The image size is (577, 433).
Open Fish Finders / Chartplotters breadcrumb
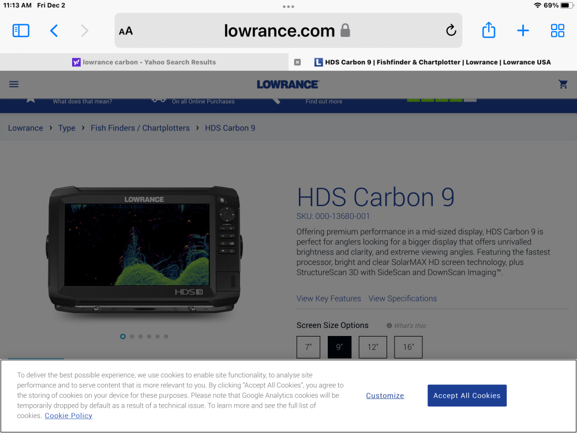click(140, 128)
